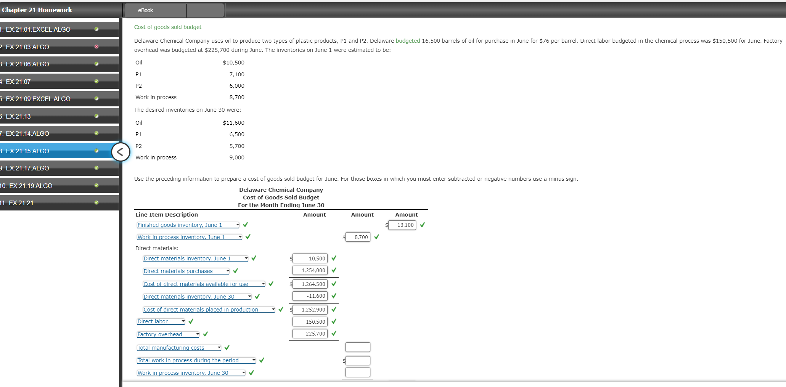Click the empty Total manufacturing costs input field

click(x=357, y=347)
